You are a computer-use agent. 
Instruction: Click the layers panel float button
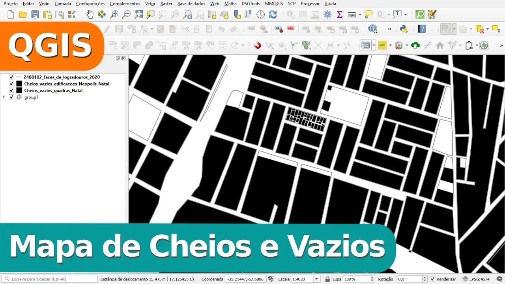118,58
